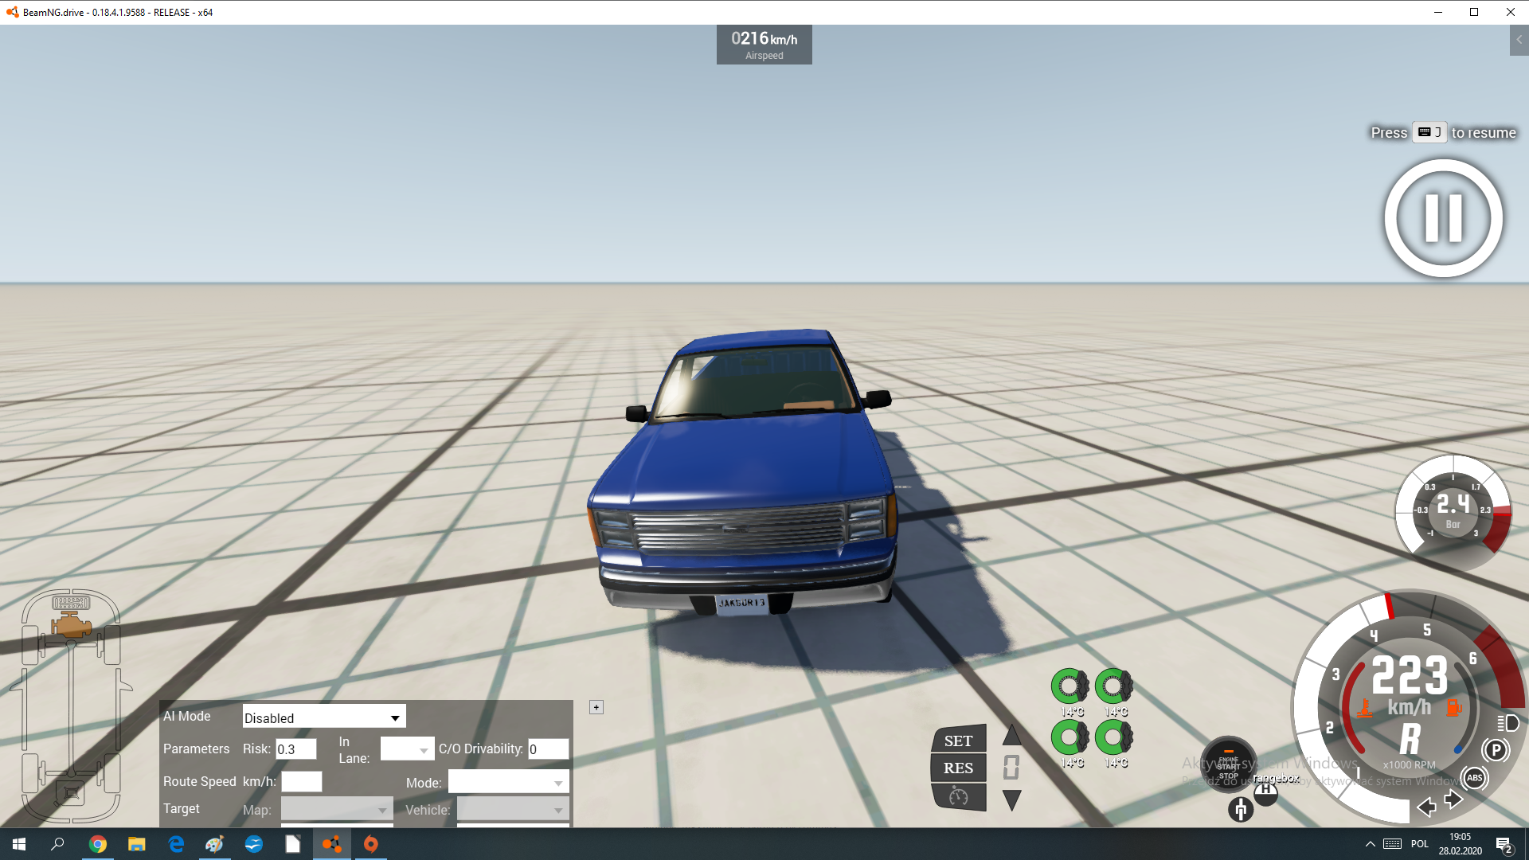
Task: Open the touch keyboard tray icon
Action: [x=1392, y=844]
